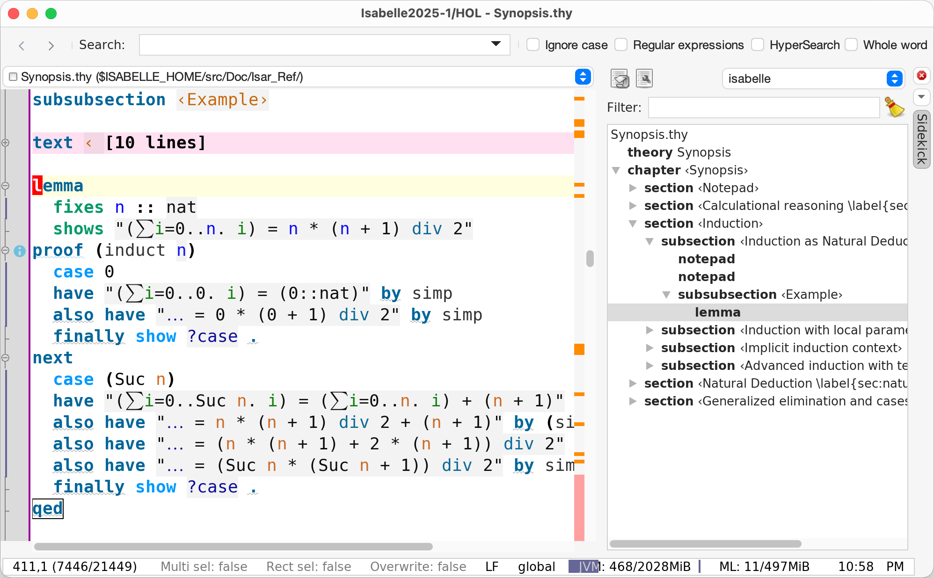The height and width of the screenshot is (578, 934).
Task: Open the search history dropdown arrow
Action: pyautogui.click(x=496, y=44)
